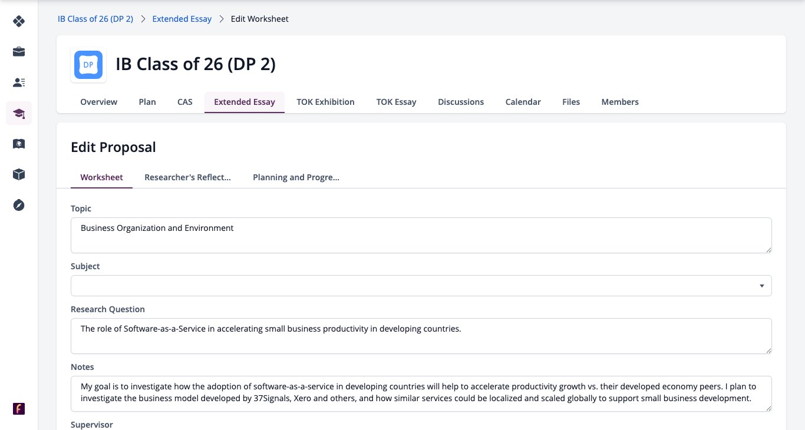
Task: Open the briefcase icon in sidebar
Action: tap(19, 52)
